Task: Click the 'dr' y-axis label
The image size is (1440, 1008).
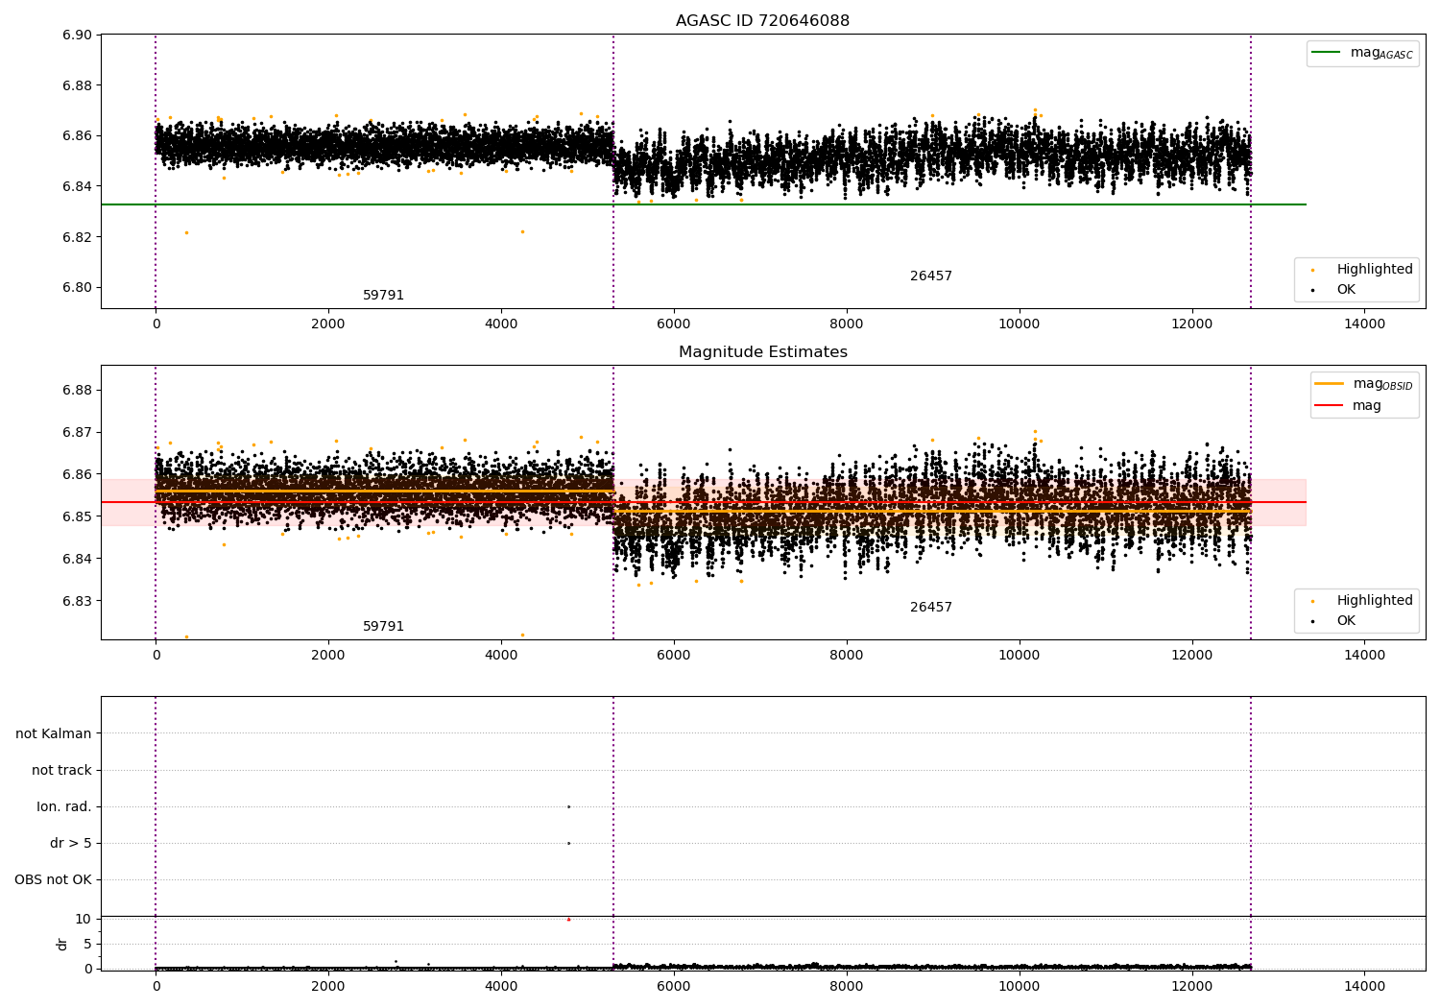Action: pyautogui.click(x=62, y=944)
